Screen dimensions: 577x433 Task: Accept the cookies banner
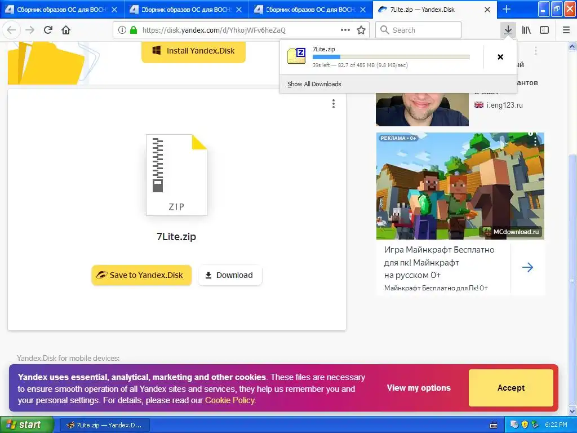pyautogui.click(x=511, y=388)
